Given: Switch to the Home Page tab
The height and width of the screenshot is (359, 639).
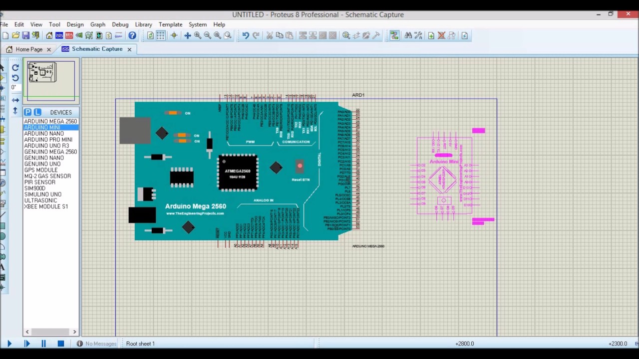Looking at the screenshot, I should tap(28, 49).
